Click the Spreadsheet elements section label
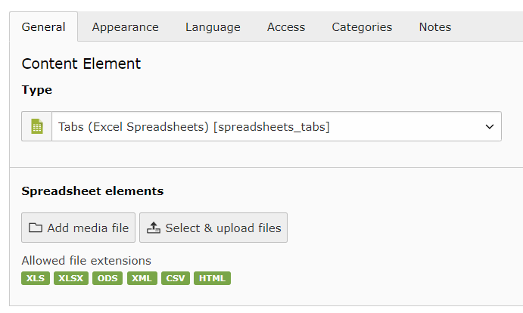Screen dimensions: 523x313 click(x=92, y=191)
